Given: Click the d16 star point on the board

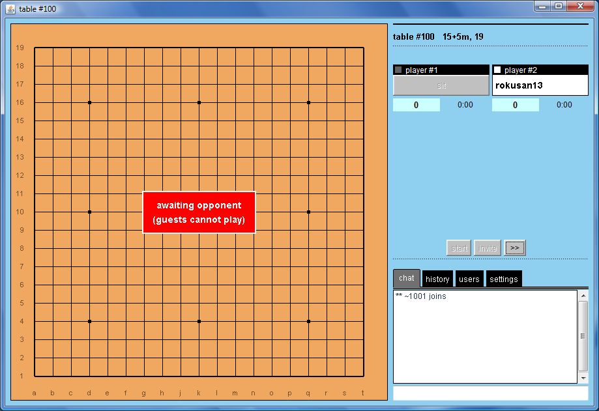Looking at the screenshot, I should [89, 102].
